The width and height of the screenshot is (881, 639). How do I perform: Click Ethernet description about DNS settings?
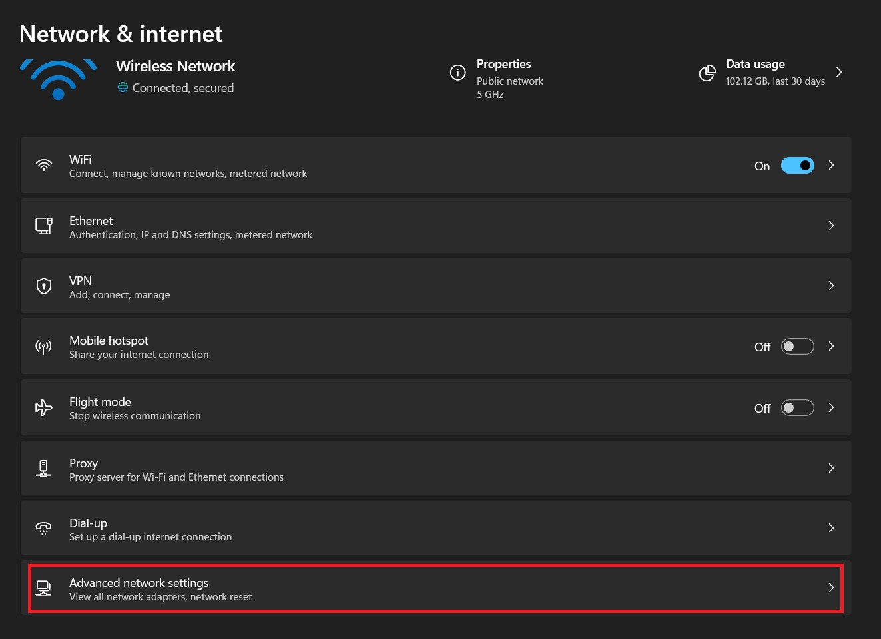coord(191,235)
